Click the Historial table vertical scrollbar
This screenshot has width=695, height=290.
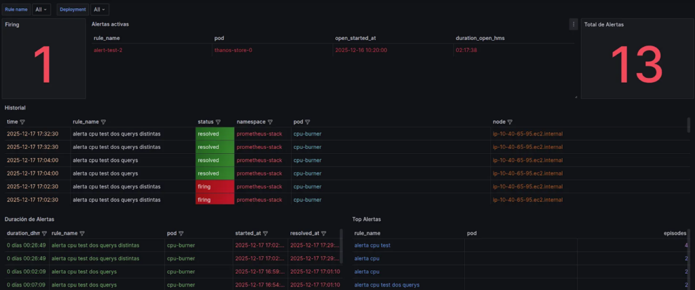pyautogui.click(x=689, y=125)
